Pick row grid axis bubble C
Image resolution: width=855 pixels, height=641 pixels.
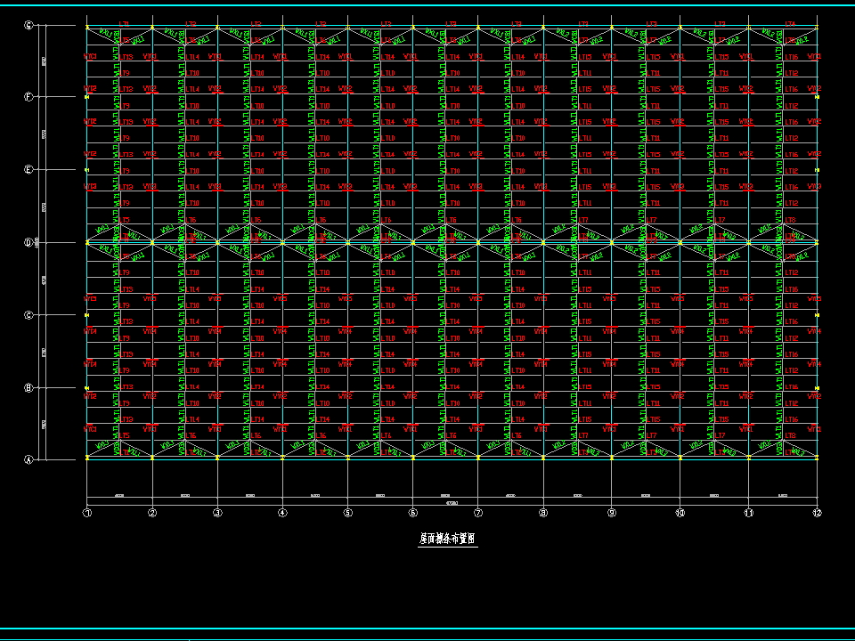[28, 315]
